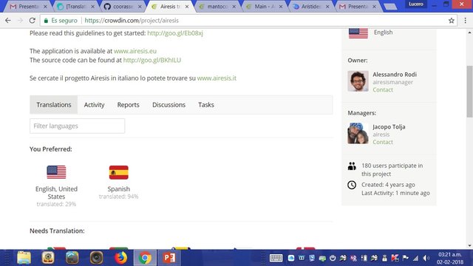The width and height of the screenshot is (473, 266).
Task: Click the network signal icon in tray
Action: pos(416,258)
